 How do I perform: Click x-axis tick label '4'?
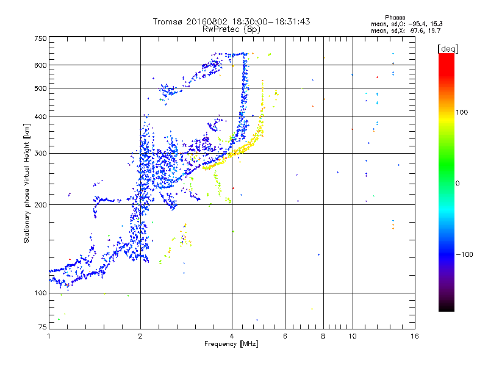[232, 336]
